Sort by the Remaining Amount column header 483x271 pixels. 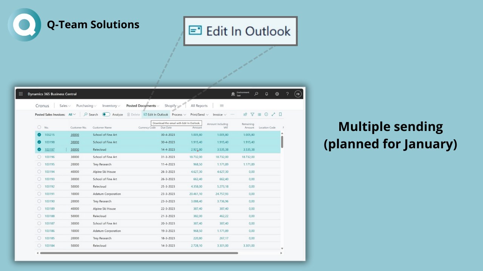248,126
